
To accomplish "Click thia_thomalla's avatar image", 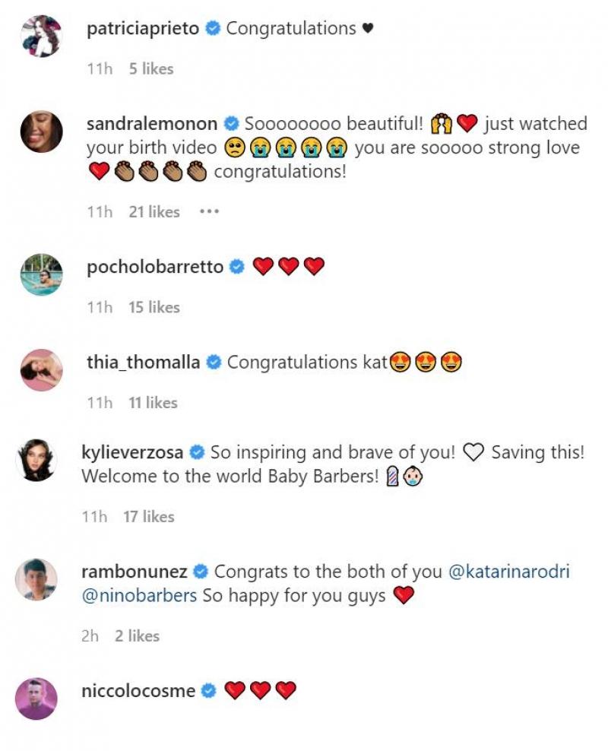I will pos(41,370).
